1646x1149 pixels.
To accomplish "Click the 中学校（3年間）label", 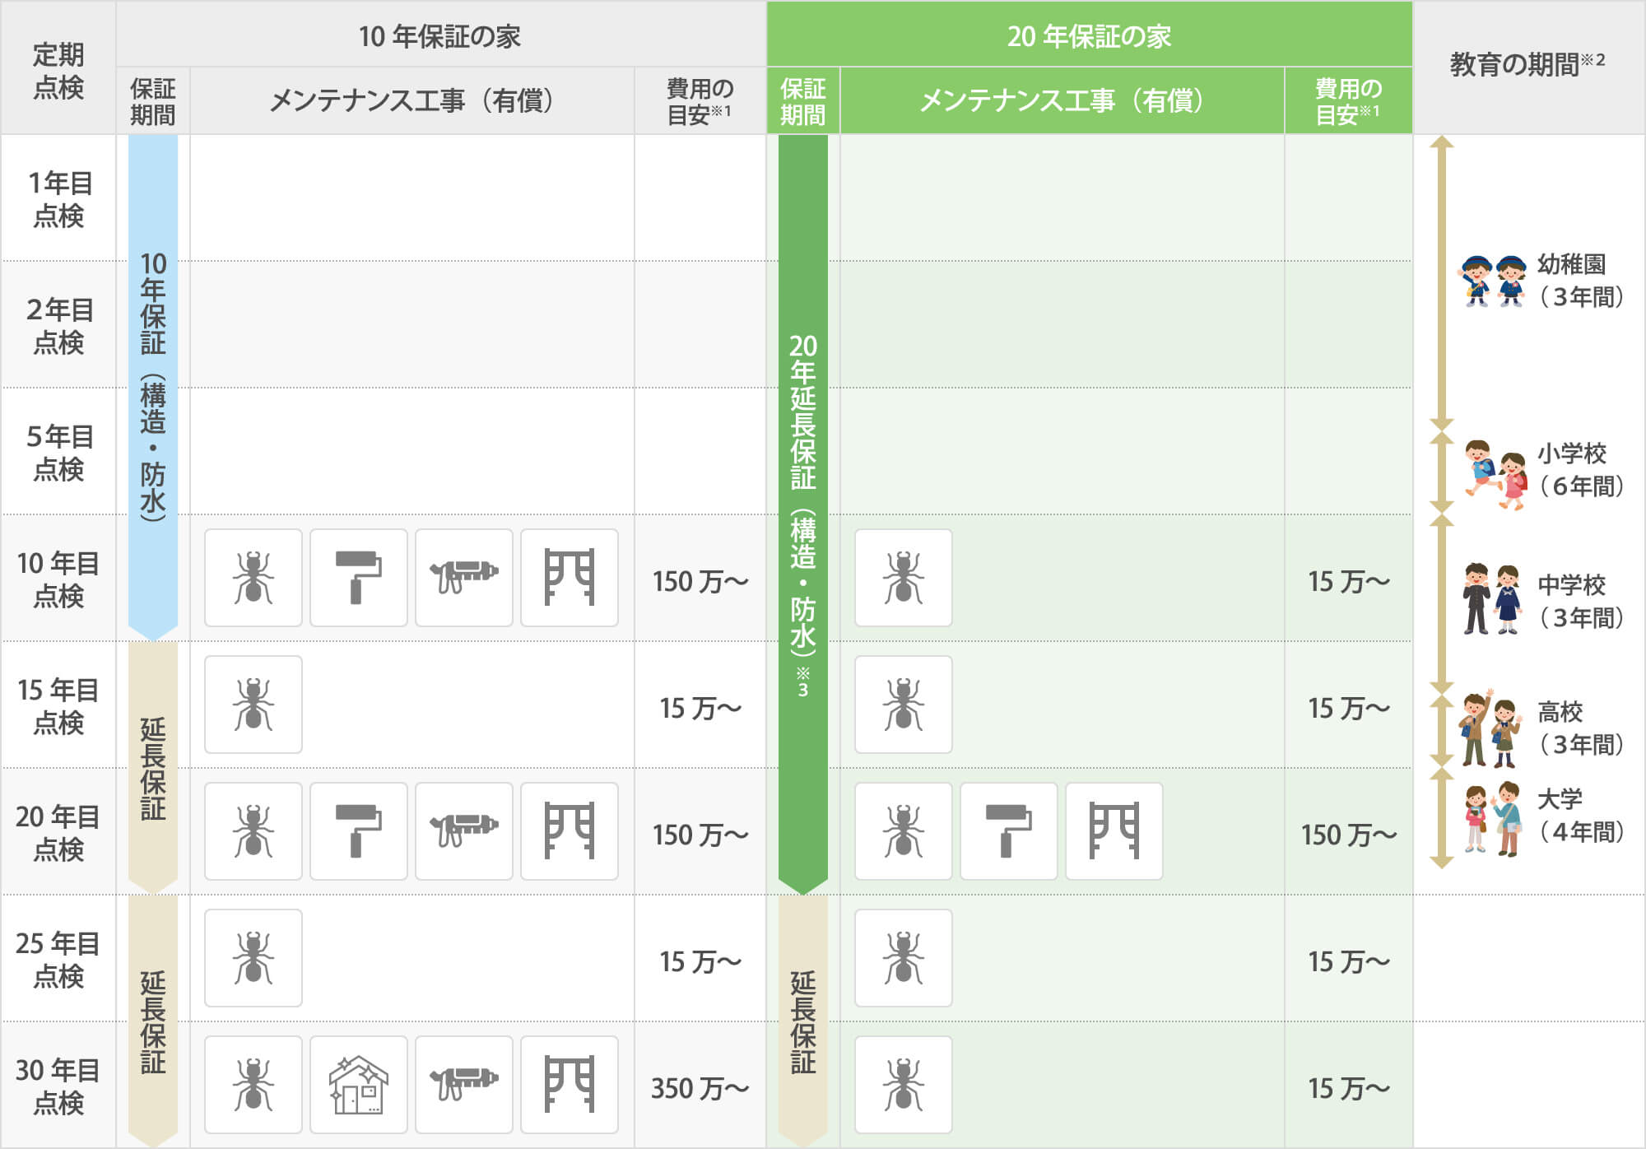I will (1581, 602).
